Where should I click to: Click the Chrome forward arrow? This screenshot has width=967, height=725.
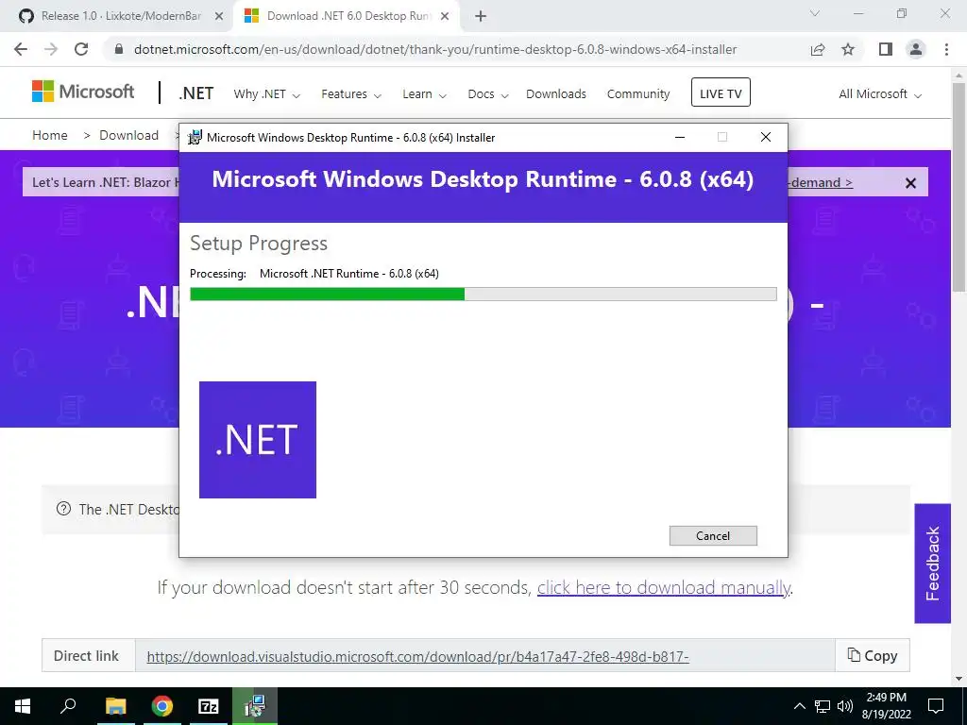(x=51, y=49)
